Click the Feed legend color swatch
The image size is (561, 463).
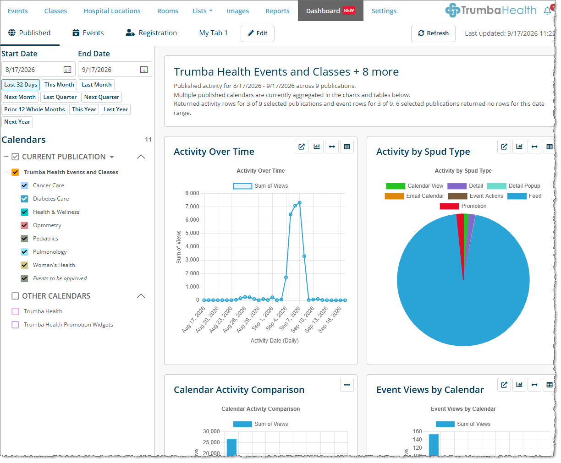517,196
